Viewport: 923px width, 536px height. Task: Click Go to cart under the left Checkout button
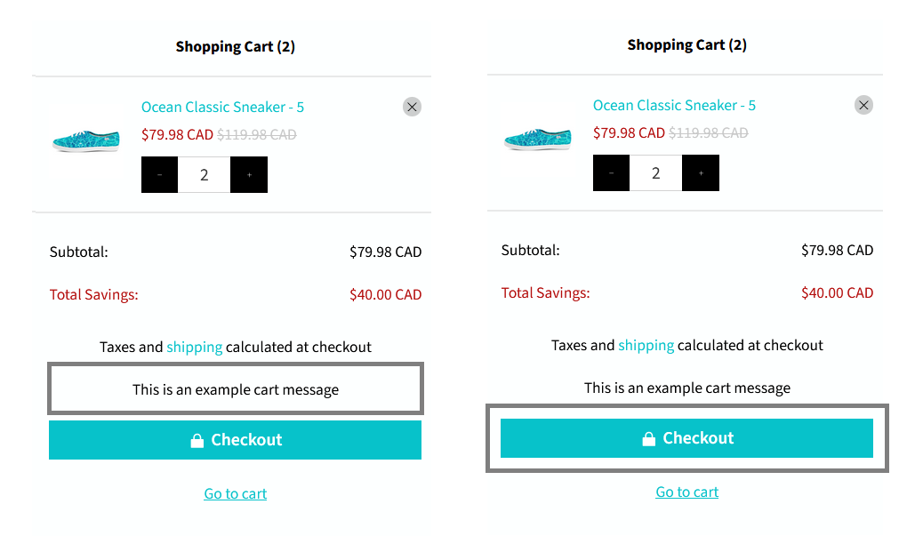[x=235, y=493]
